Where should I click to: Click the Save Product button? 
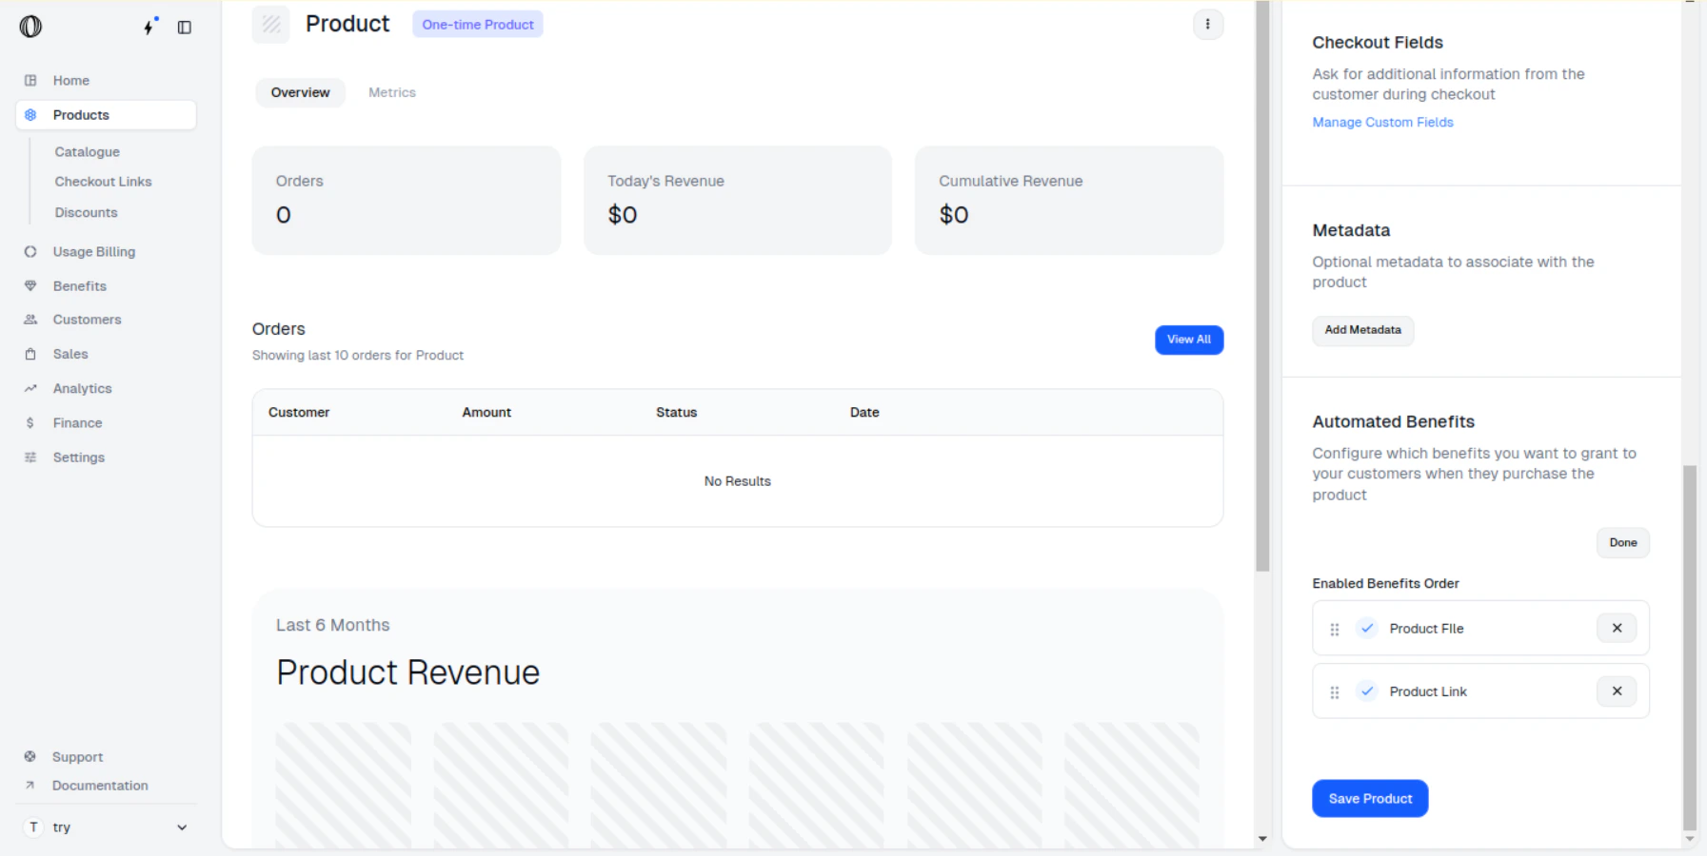point(1370,799)
